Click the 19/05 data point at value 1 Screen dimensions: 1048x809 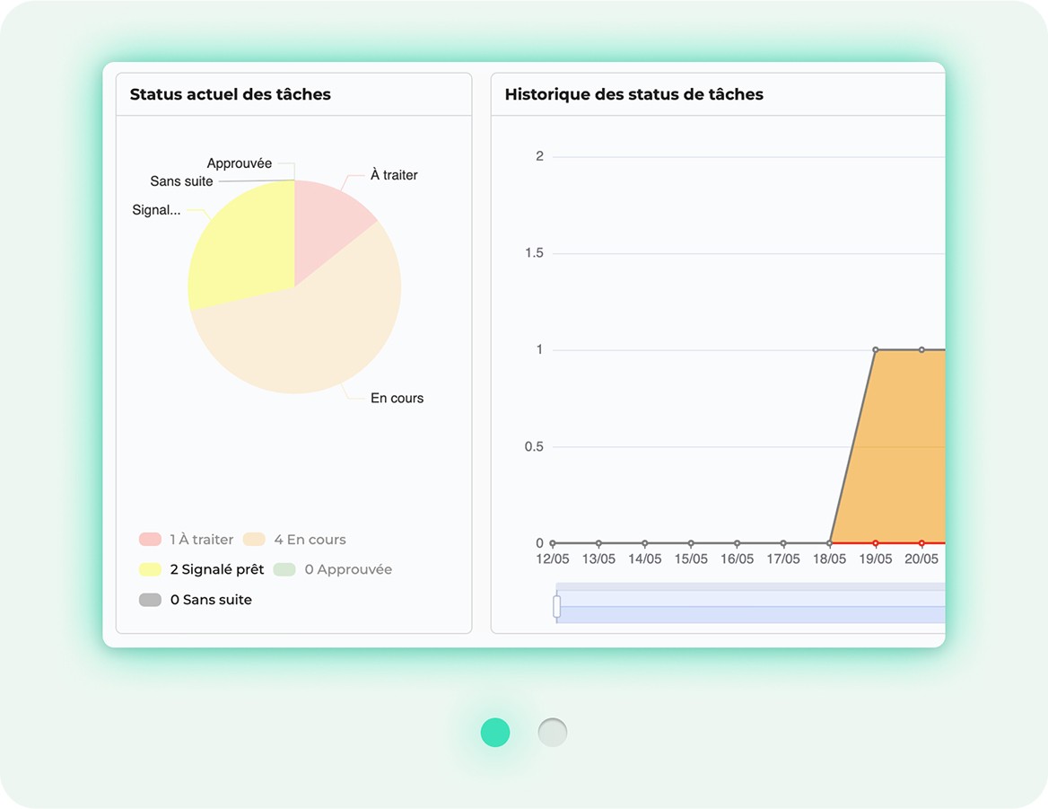pos(876,349)
